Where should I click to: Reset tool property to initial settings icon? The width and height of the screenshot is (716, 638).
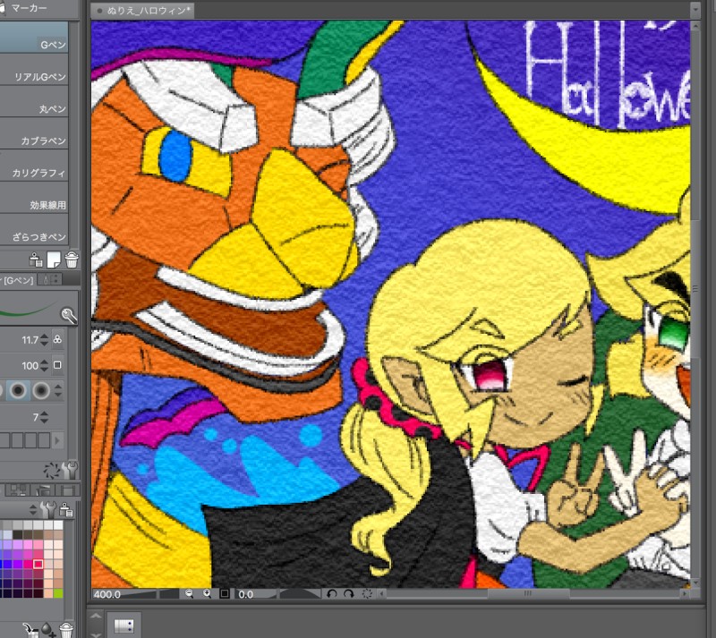coord(52,471)
